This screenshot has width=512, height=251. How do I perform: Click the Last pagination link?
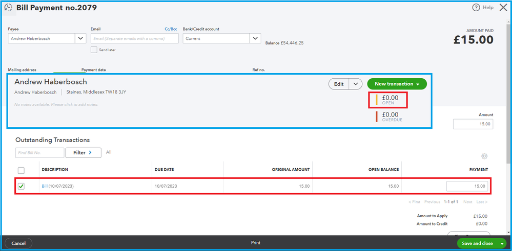[482, 202]
